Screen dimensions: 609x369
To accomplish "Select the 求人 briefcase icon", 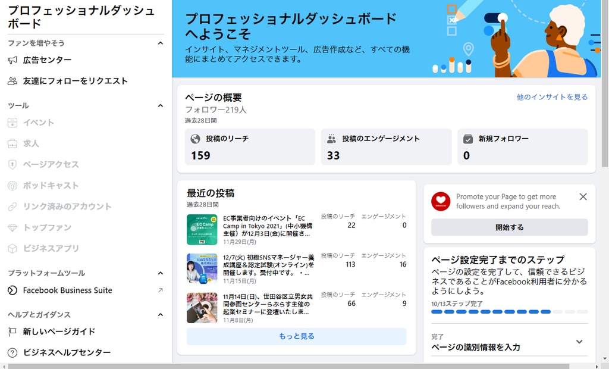I will click(12, 143).
